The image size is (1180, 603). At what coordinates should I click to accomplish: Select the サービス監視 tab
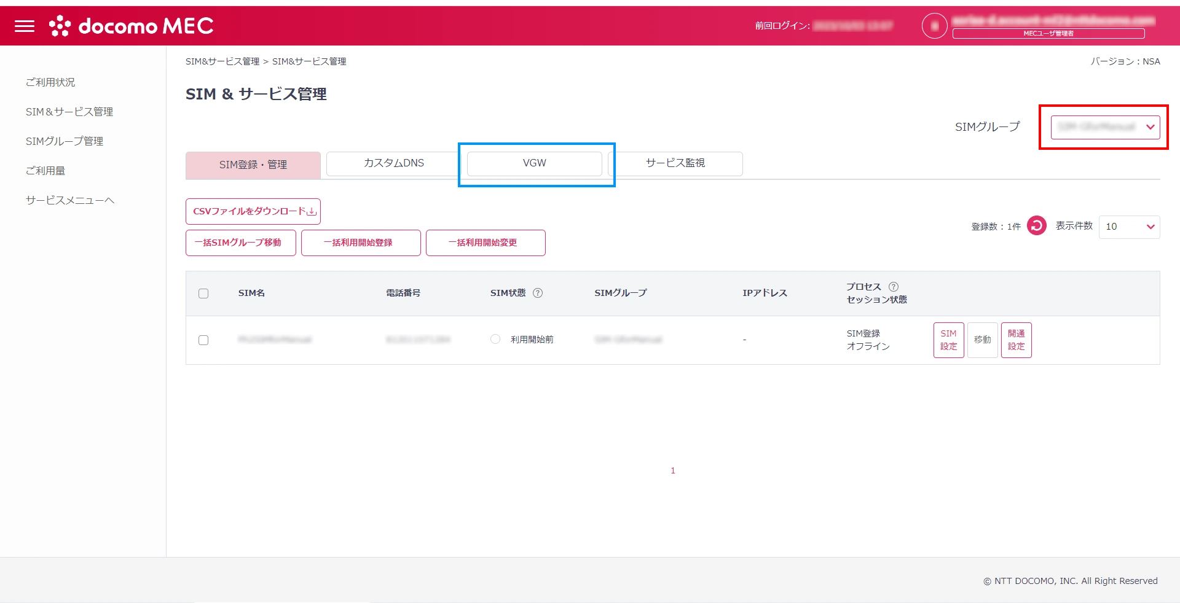(675, 163)
